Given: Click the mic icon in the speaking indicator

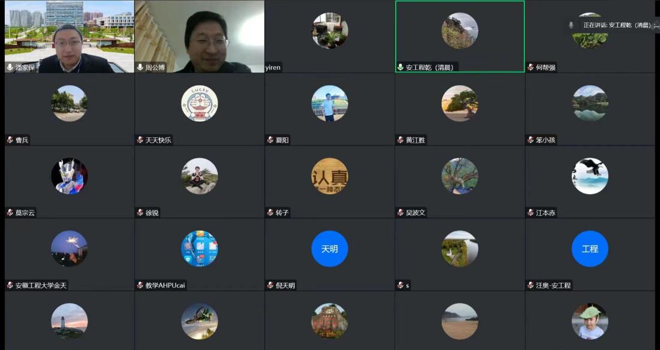Looking at the screenshot, I should 571,25.
